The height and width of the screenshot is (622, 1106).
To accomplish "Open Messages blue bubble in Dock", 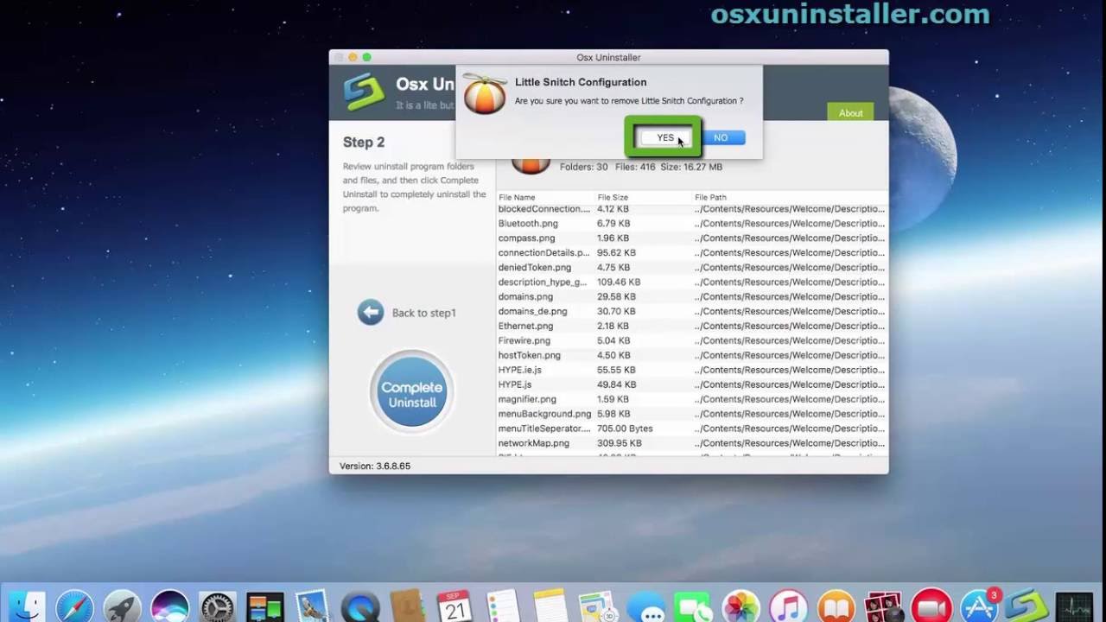I will click(645, 606).
